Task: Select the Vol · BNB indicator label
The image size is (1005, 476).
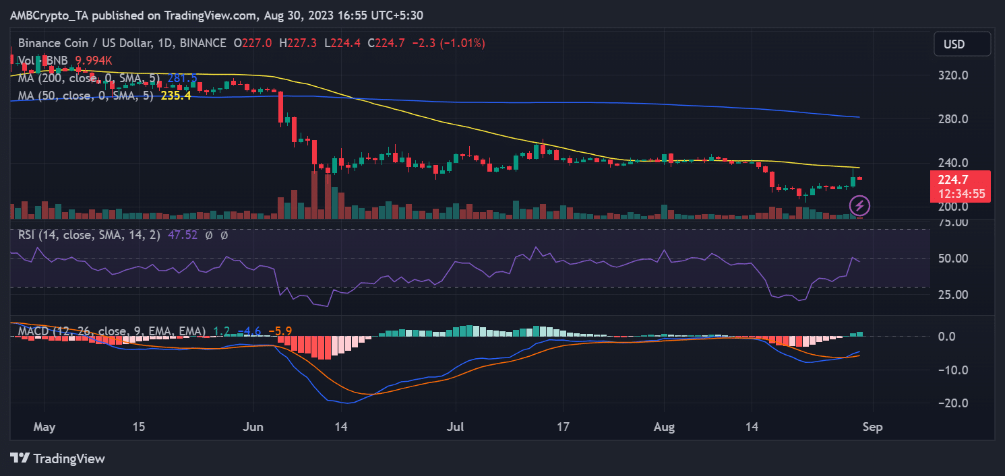Action: pos(42,60)
